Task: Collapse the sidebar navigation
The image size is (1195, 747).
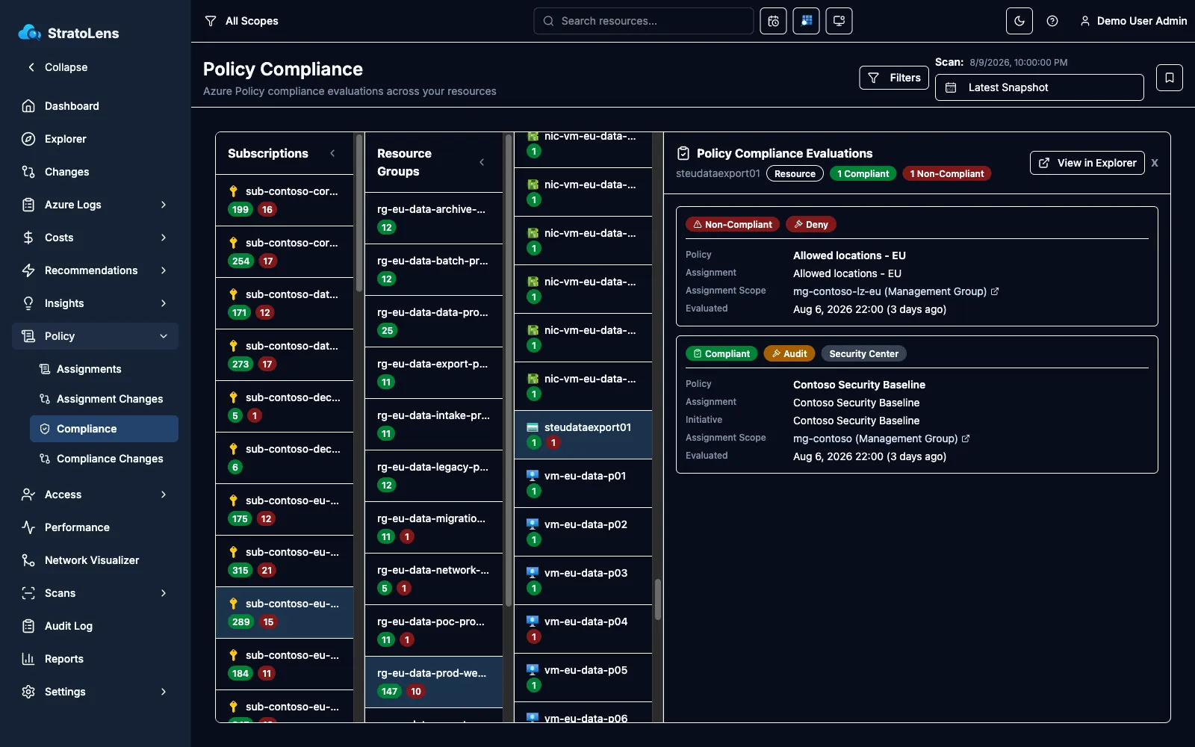Action: click(x=58, y=67)
